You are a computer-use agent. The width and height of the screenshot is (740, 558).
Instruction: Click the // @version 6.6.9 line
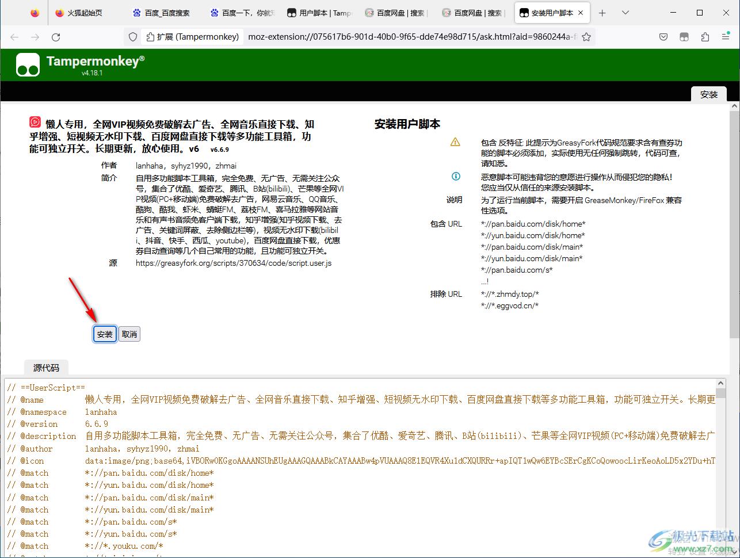click(x=58, y=424)
